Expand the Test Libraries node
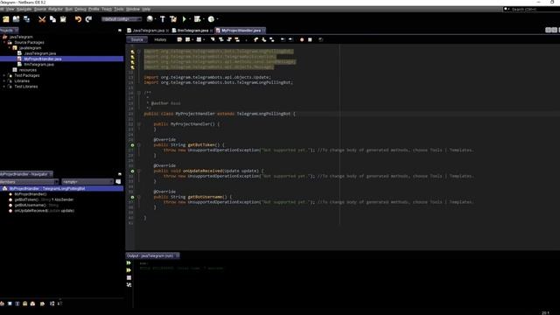560x315 pixels. [4, 87]
